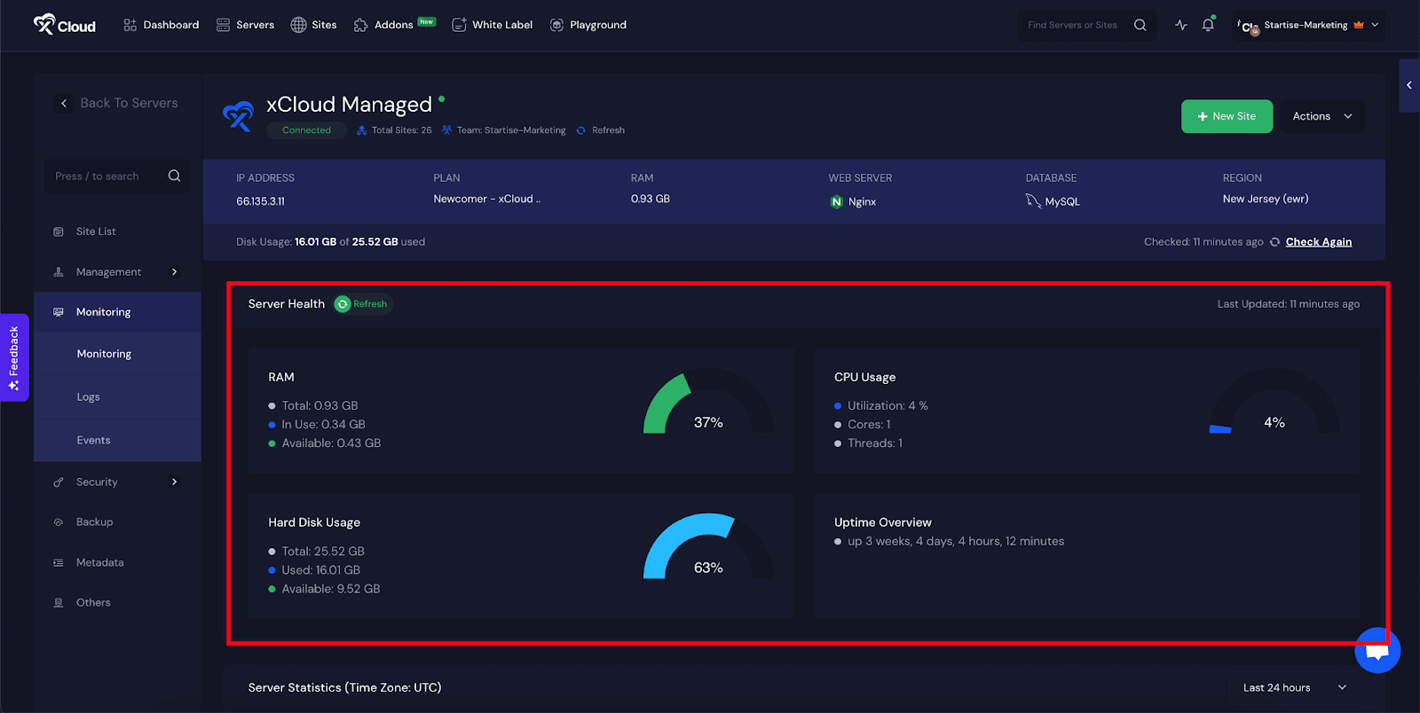This screenshot has height=713, width=1420.
Task: Expand the Security submenu
Action: click(174, 482)
